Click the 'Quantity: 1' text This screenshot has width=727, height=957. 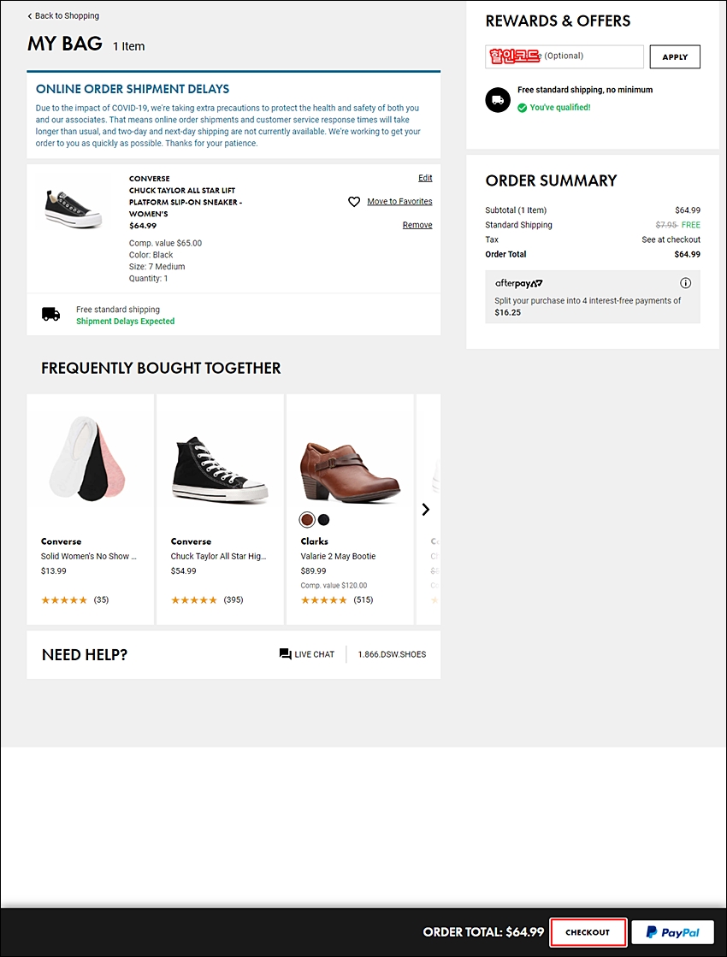(x=148, y=278)
